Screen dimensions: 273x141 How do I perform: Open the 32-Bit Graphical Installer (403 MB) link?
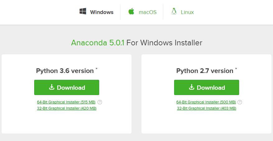[x=206, y=108]
